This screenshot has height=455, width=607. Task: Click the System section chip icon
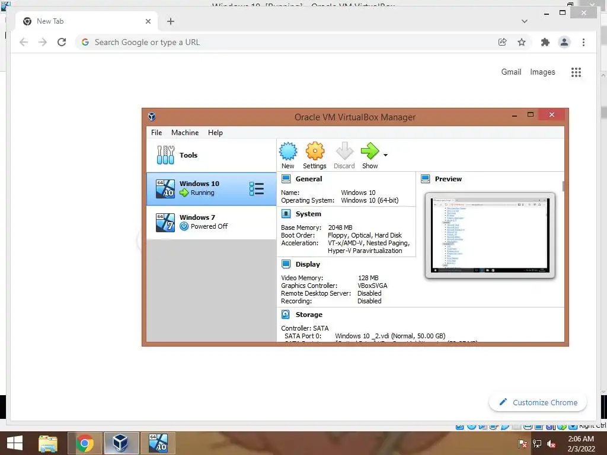click(286, 214)
